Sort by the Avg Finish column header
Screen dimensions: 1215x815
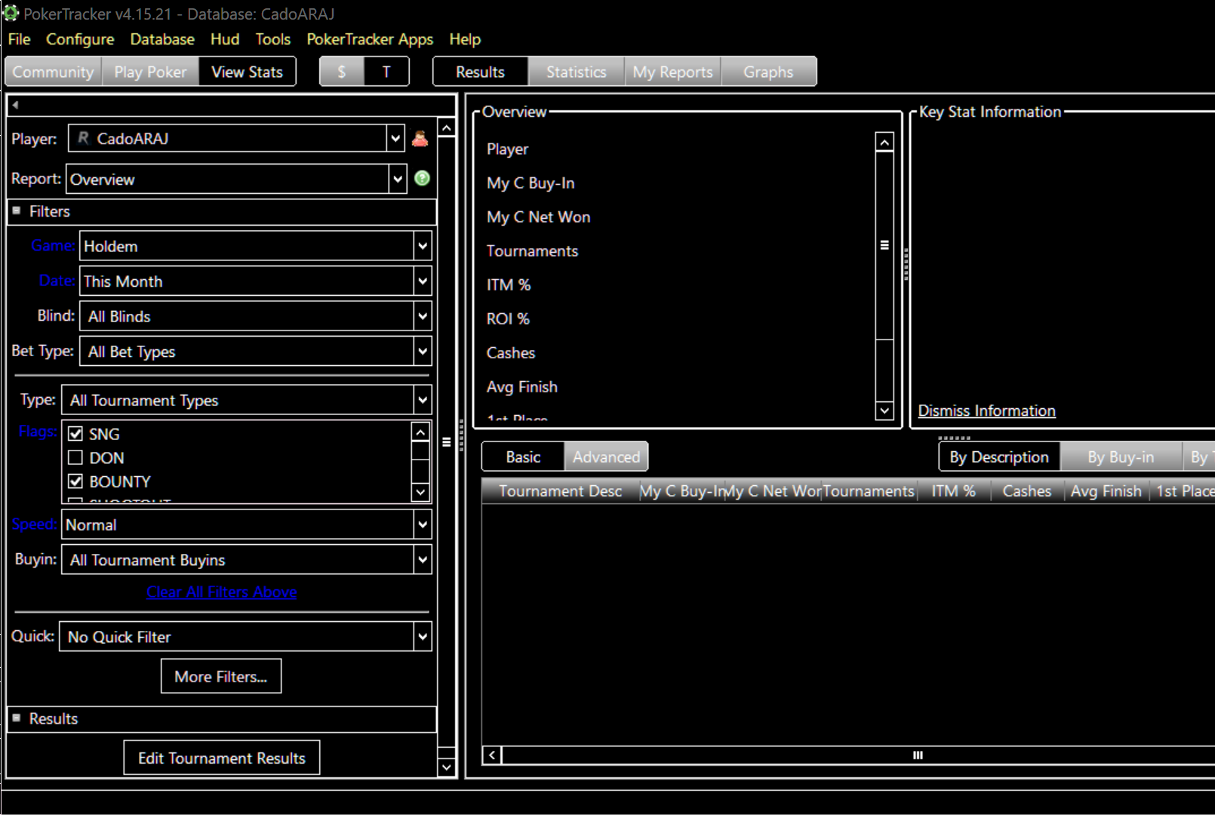(1106, 491)
